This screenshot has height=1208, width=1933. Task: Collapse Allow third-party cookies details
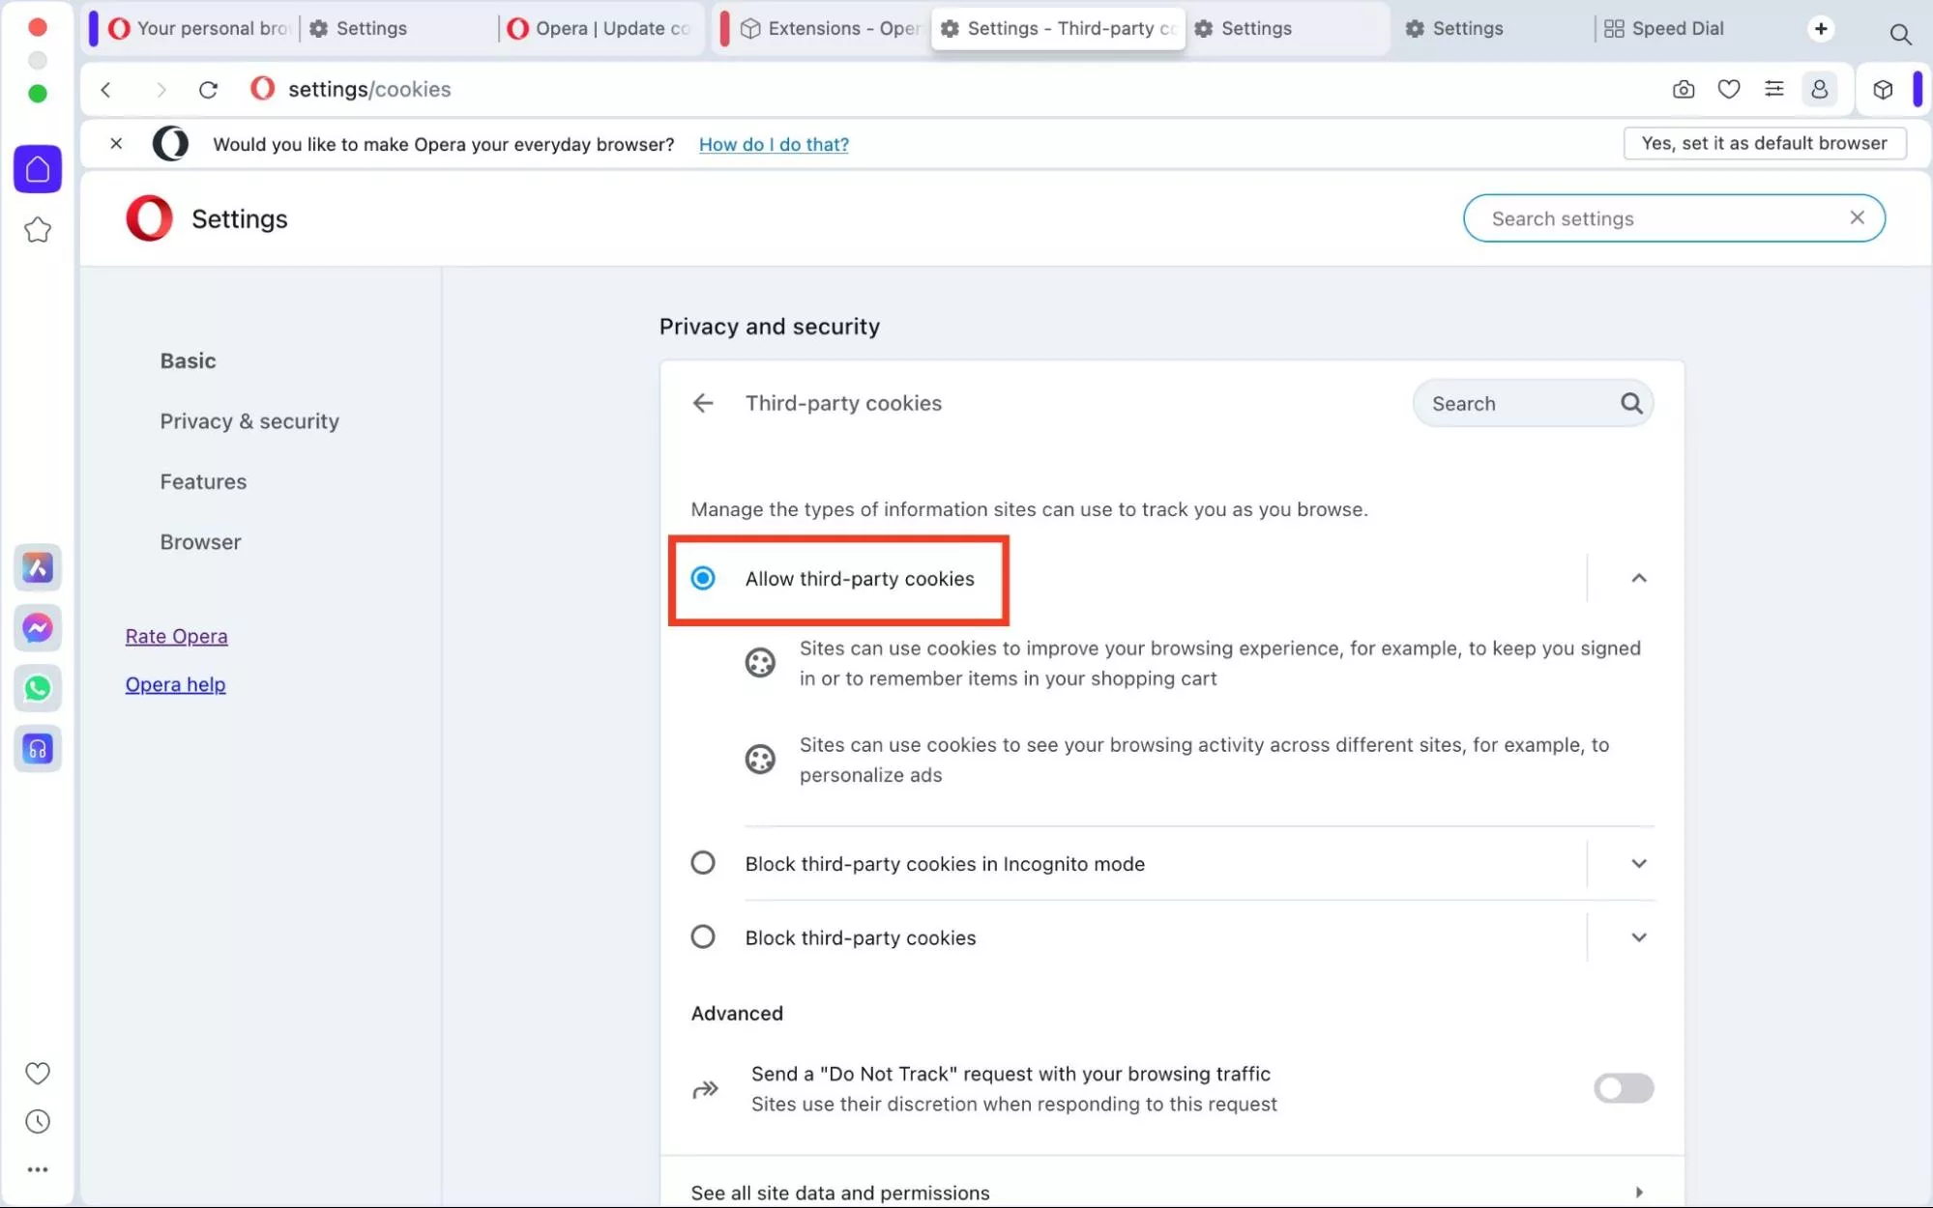pyautogui.click(x=1638, y=578)
